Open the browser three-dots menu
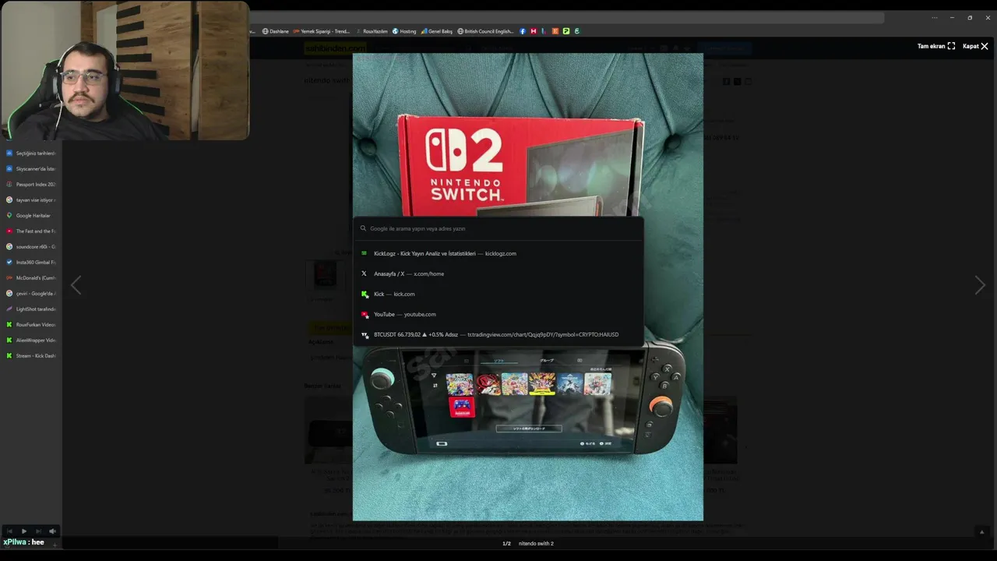Screen dimensions: 997x561 [x=935, y=17]
